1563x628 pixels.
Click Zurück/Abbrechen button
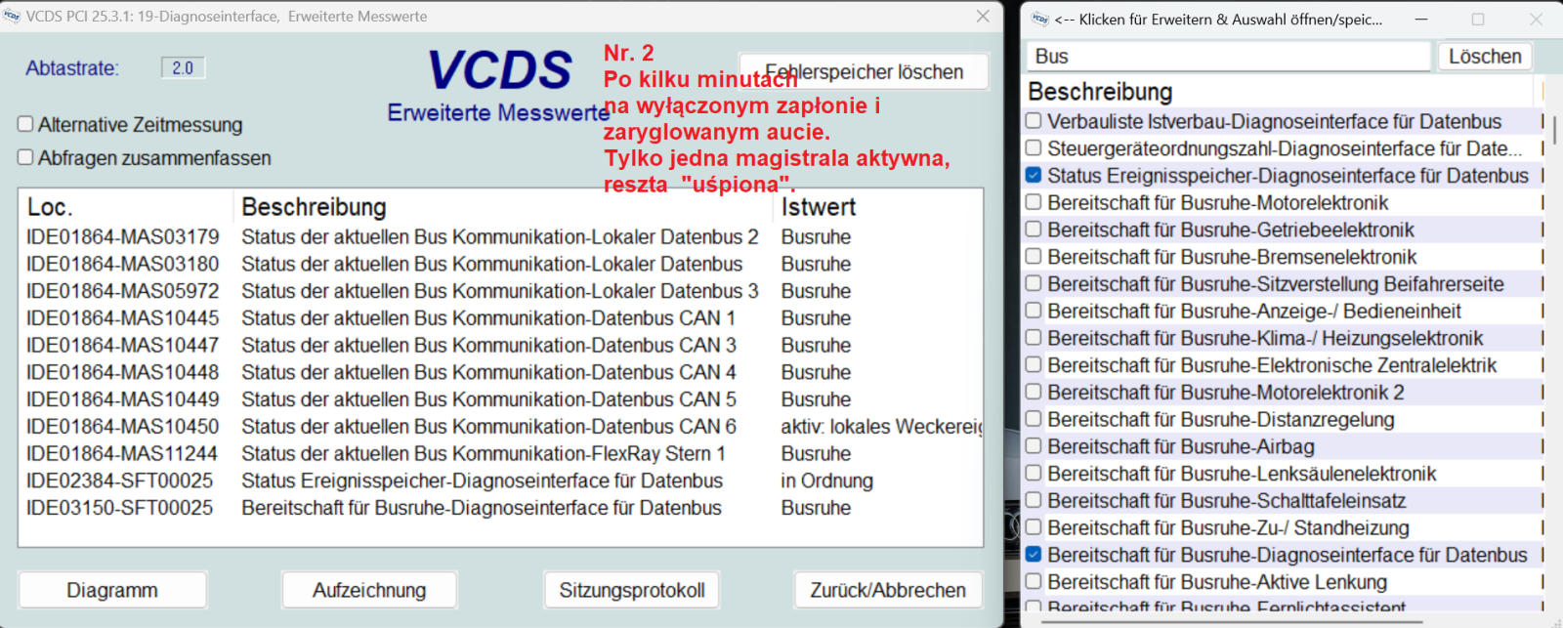[888, 590]
